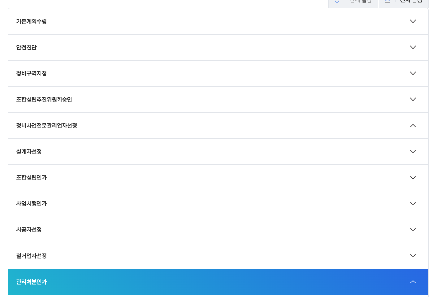Screen dimensions: 437x297
Task: Click the 사업시행인가 row title
Action: tap(31, 204)
